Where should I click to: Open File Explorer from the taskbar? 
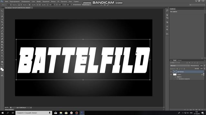click(61, 113)
